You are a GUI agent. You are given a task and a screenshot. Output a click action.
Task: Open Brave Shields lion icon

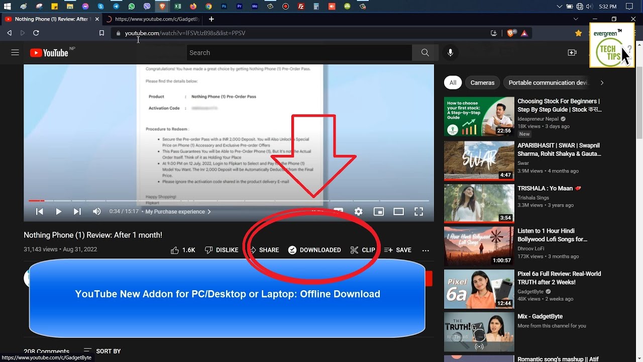click(511, 33)
